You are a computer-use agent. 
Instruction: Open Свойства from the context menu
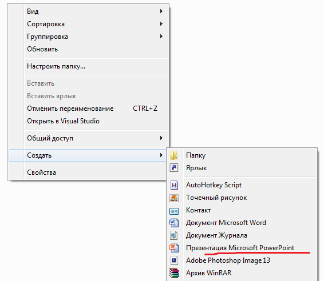click(88, 172)
